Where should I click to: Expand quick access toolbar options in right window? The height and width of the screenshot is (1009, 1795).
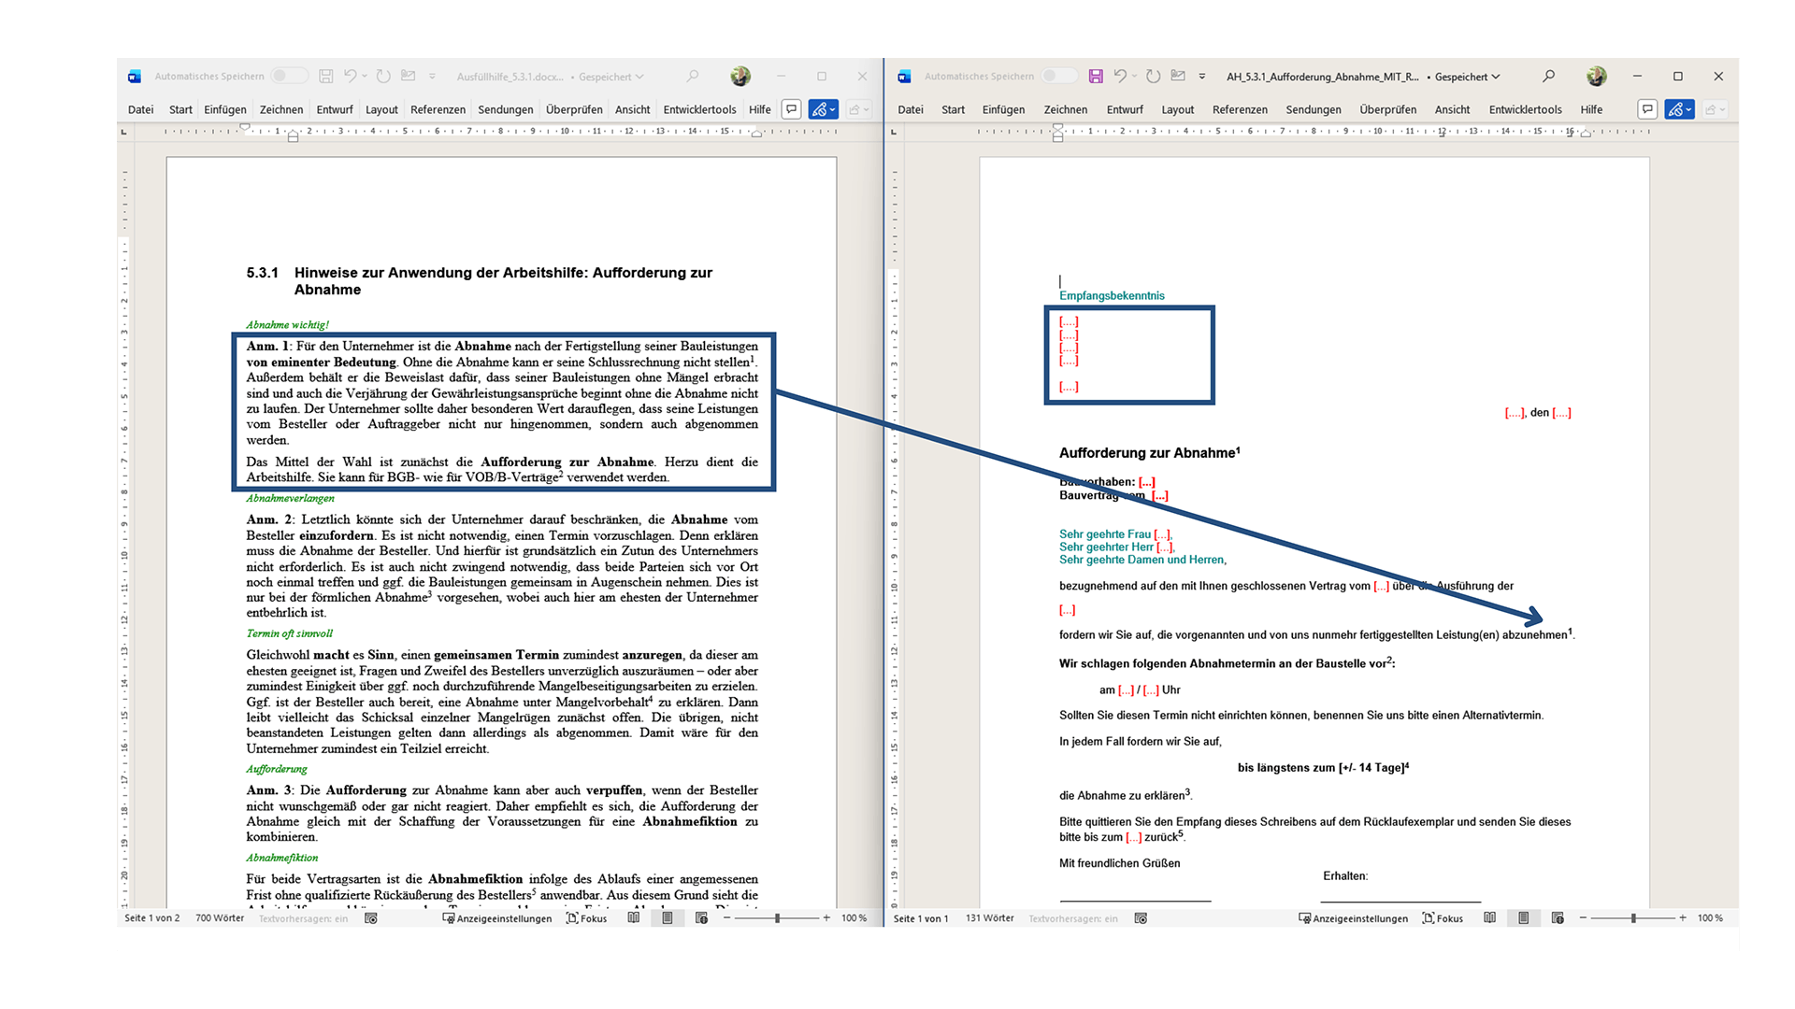pos(1202,77)
